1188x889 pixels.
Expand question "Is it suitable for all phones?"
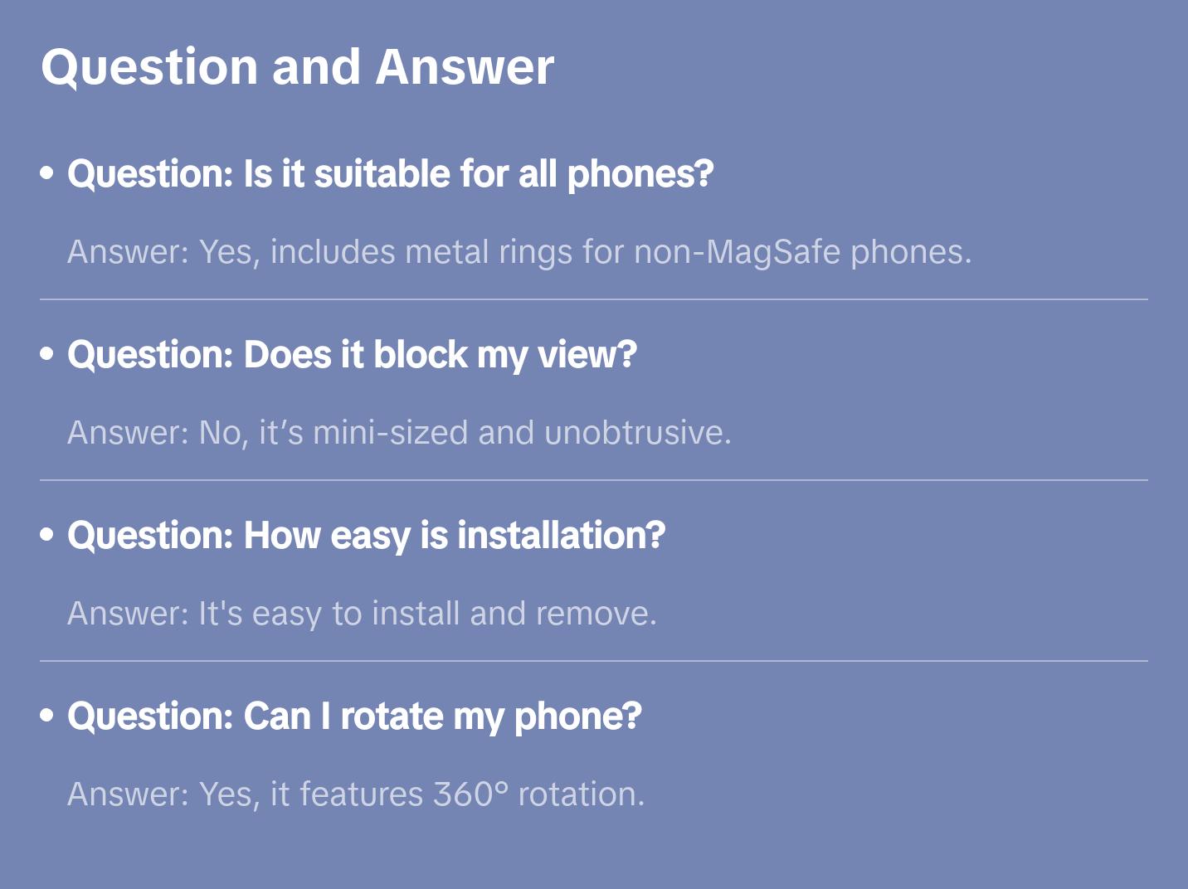(390, 174)
